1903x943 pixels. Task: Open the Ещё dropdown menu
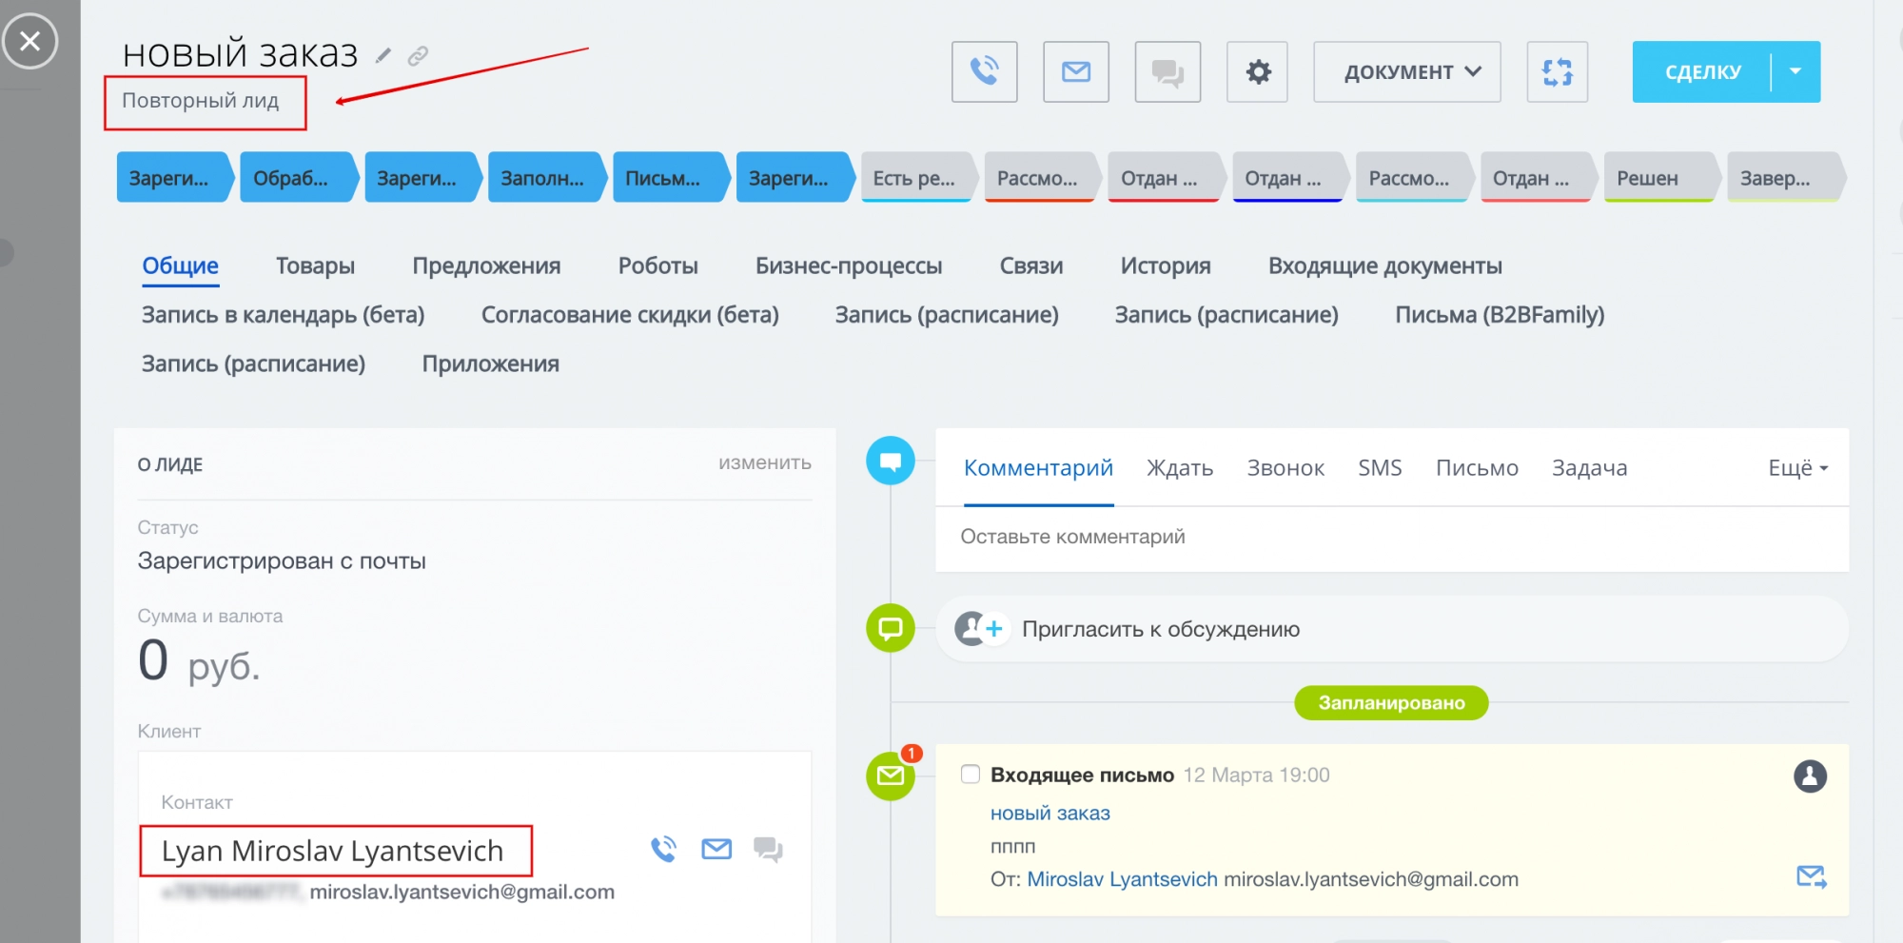pos(1796,468)
